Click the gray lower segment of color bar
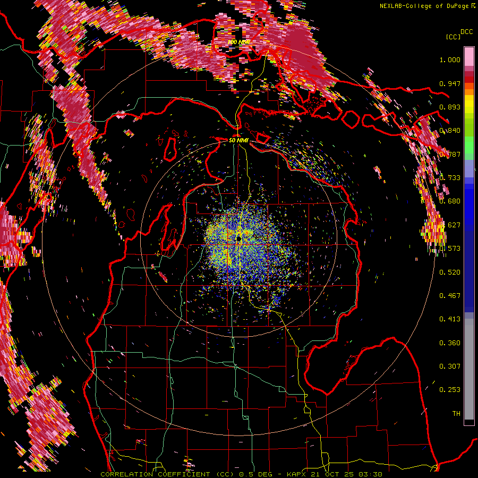478x478 pixels. pos(469,369)
